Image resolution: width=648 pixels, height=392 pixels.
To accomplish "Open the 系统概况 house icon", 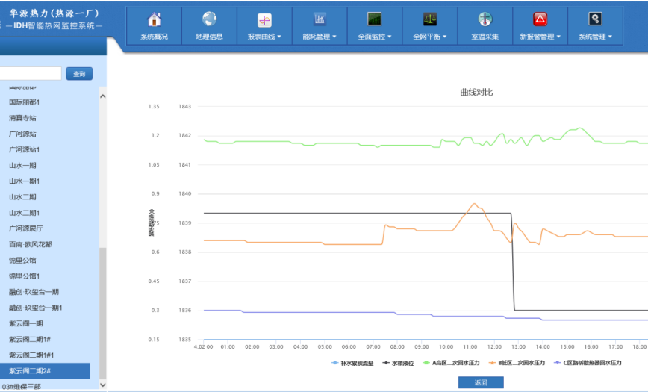I will tap(154, 20).
